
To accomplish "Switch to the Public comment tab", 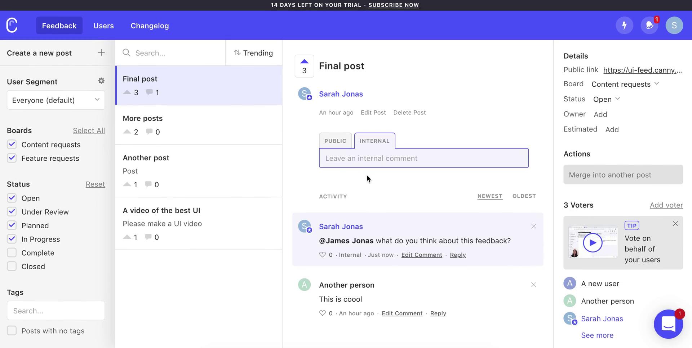I will pyautogui.click(x=335, y=141).
